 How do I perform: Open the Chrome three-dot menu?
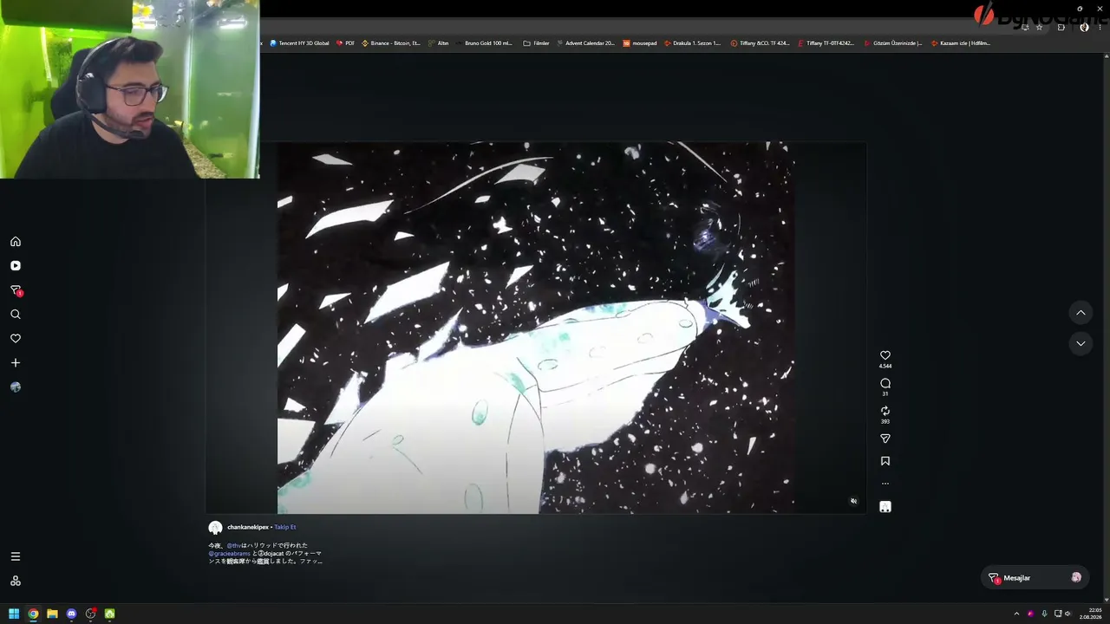pyautogui.click(x=1100, y=28)
